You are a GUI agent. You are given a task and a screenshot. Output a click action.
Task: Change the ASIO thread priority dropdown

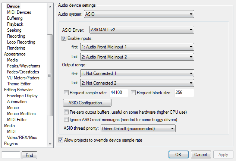point(138,129)
